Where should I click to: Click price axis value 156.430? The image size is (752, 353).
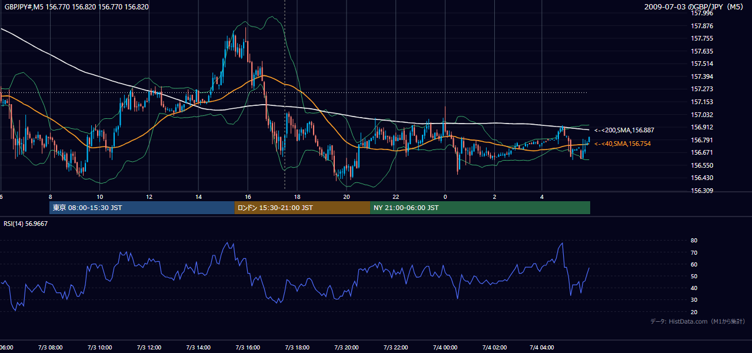click(x=701, y=178)
